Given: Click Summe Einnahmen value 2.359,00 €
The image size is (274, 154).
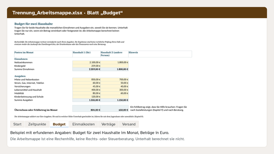Looking at the screenshot, I should click(x=87, y=69).
